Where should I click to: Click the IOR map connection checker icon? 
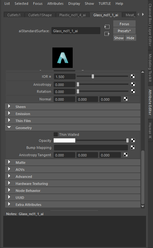pos(133,77)
